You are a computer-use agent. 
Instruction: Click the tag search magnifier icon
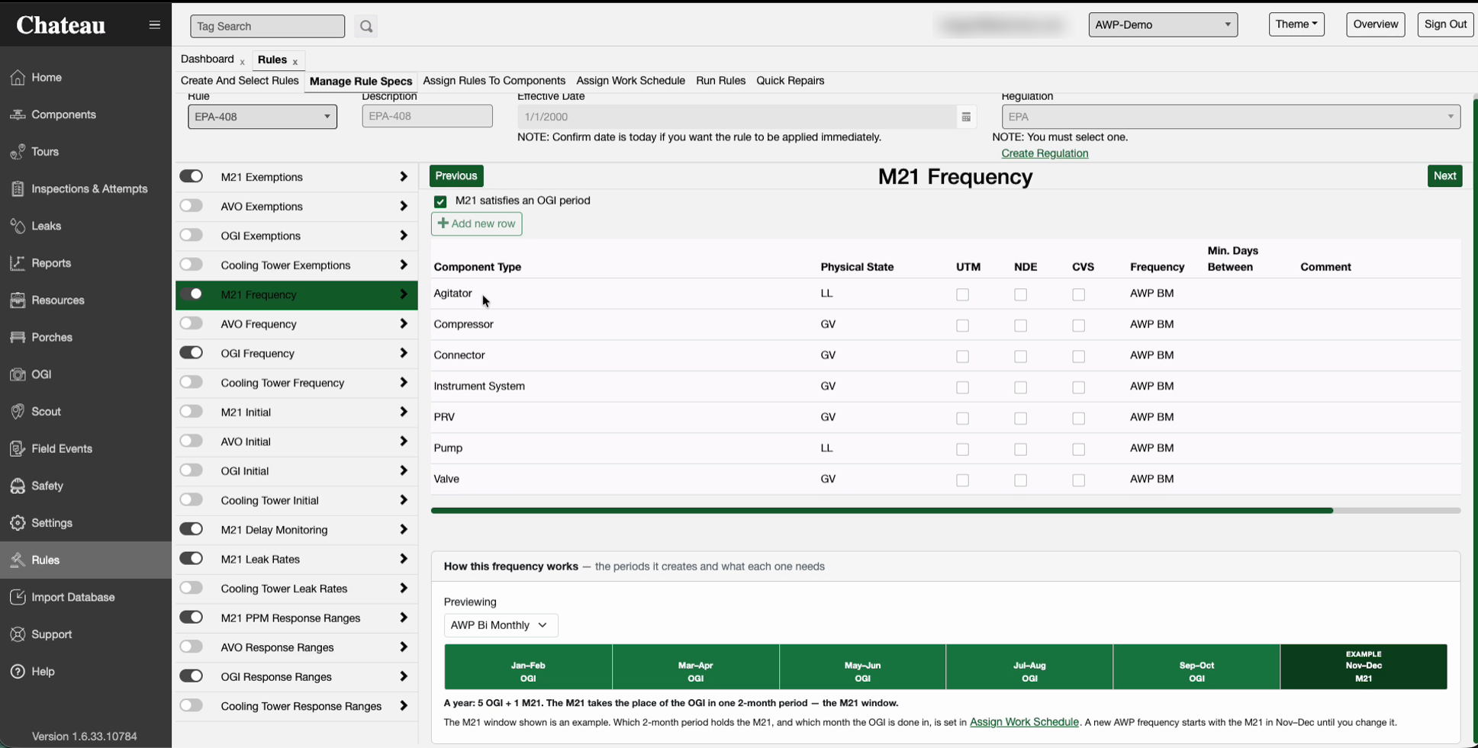tap(366, 27)
